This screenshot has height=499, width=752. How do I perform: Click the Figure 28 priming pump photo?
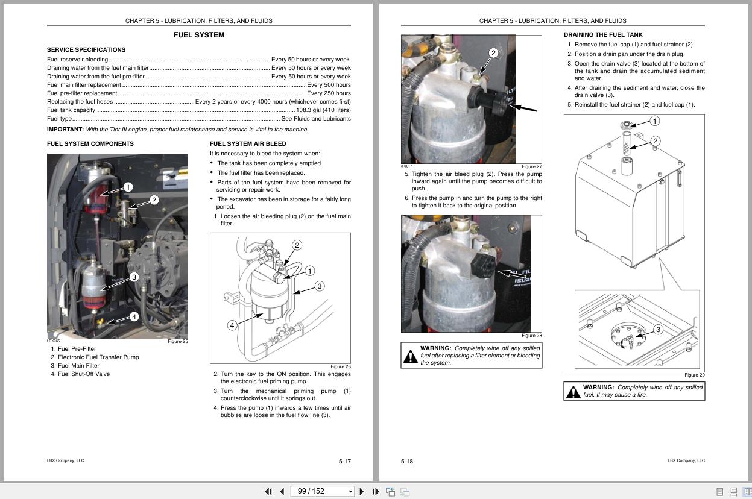472,274
